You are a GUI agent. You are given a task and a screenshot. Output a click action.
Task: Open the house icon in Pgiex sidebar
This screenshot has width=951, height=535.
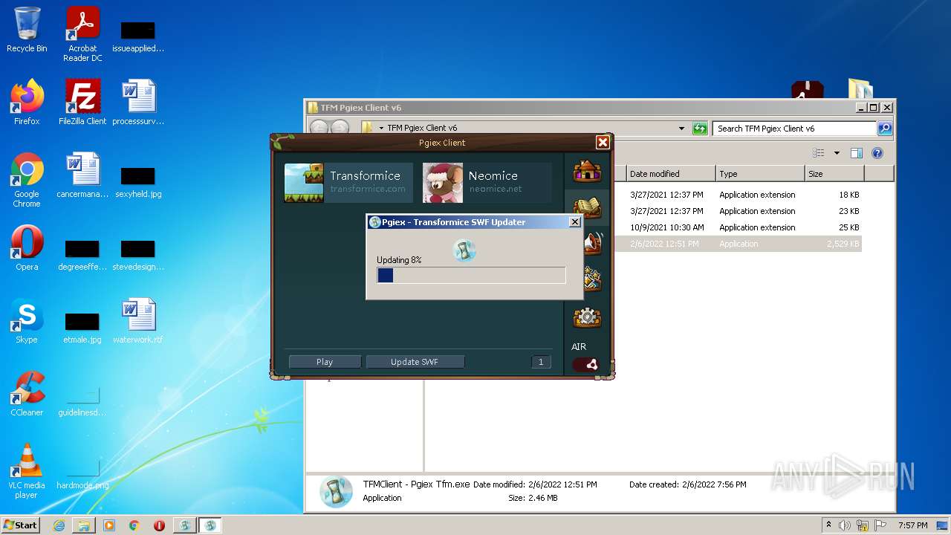587,171
